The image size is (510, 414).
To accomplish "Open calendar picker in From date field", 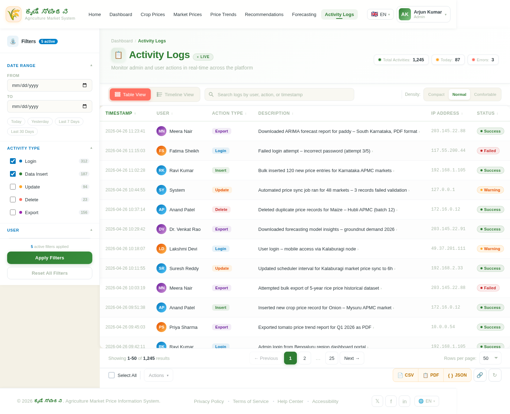I will click(84, 86).
